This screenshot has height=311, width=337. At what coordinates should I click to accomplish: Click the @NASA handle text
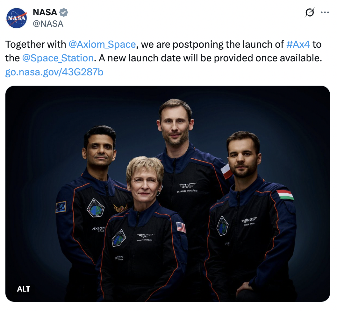click(x=48, y=24)
